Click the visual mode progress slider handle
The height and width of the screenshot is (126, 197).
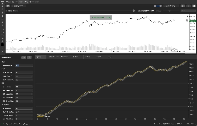(134, 11)
